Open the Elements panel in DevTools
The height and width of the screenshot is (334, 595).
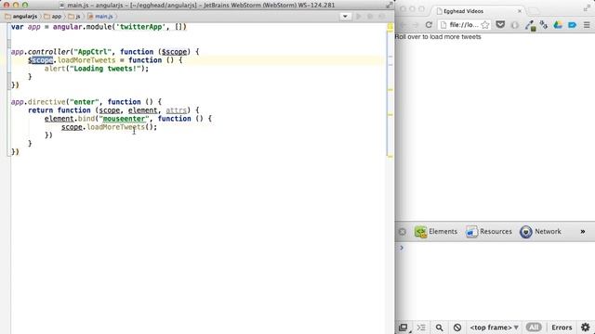(x=436, y=231)
